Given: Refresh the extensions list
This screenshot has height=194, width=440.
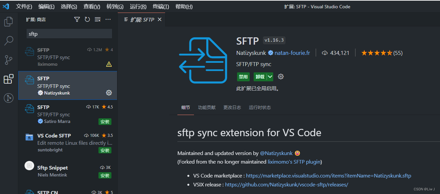Looking at the screenshot, I should coord(87,19).
